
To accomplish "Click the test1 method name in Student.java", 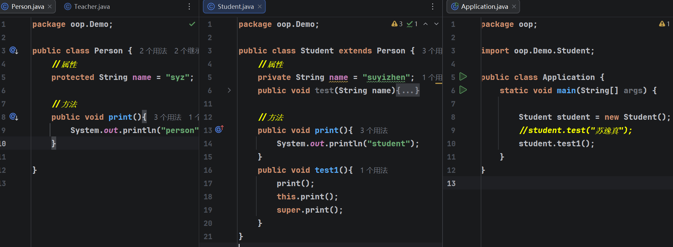I will click(326, 170).
